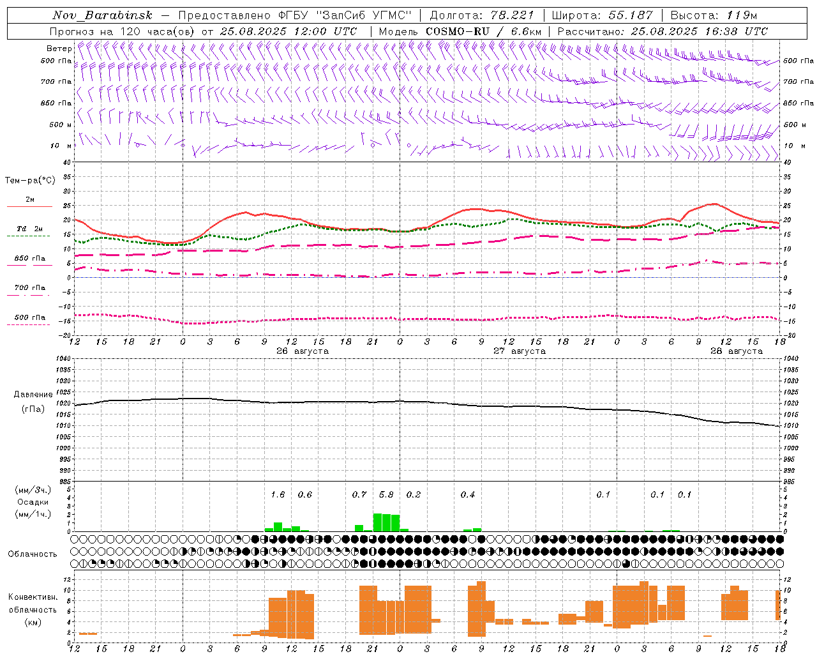Click the Долгота: 78.221 value
This screenshot has width=817, height=654.
click(x=482, y=15)
